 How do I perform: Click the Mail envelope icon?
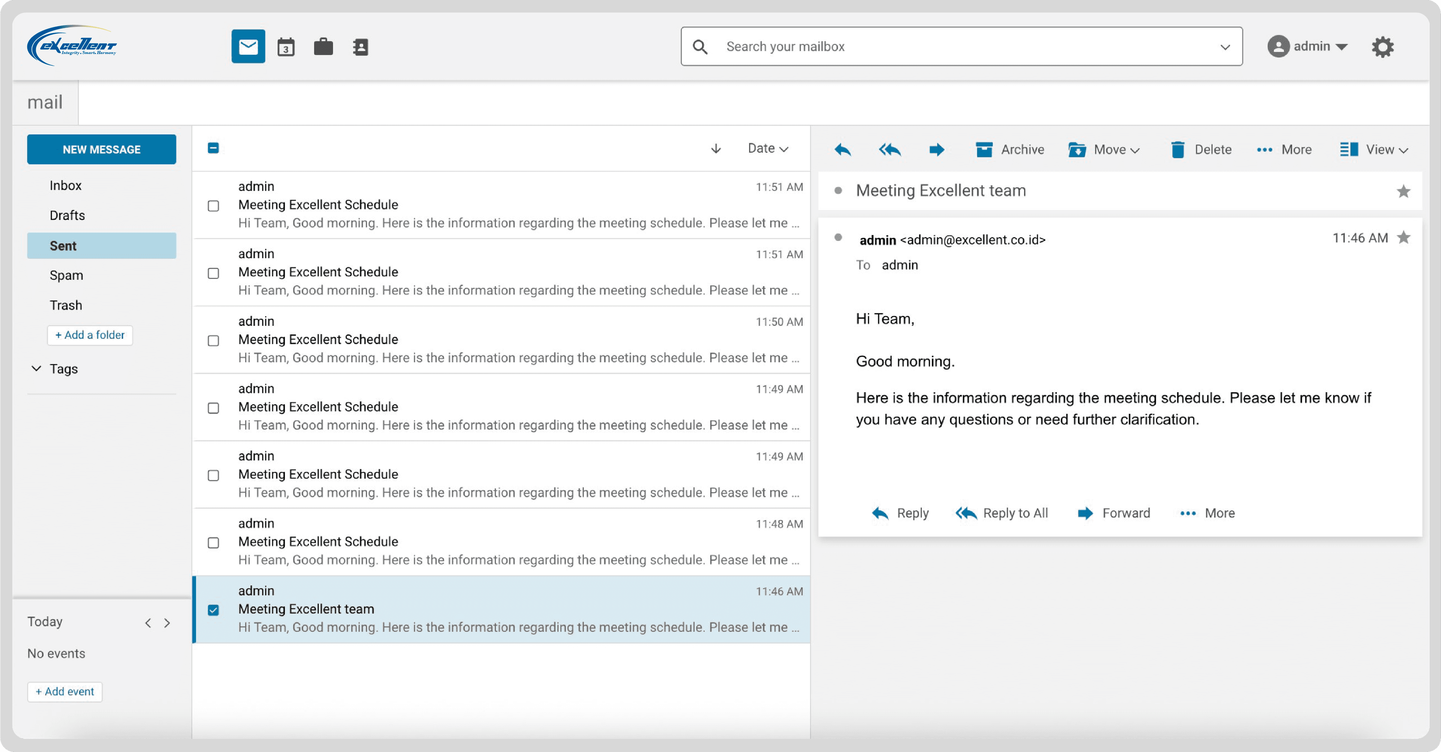(x=248, y=46)
